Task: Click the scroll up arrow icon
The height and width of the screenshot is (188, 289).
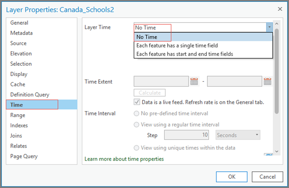Action: pyautogui.click(x=277, y=24)
